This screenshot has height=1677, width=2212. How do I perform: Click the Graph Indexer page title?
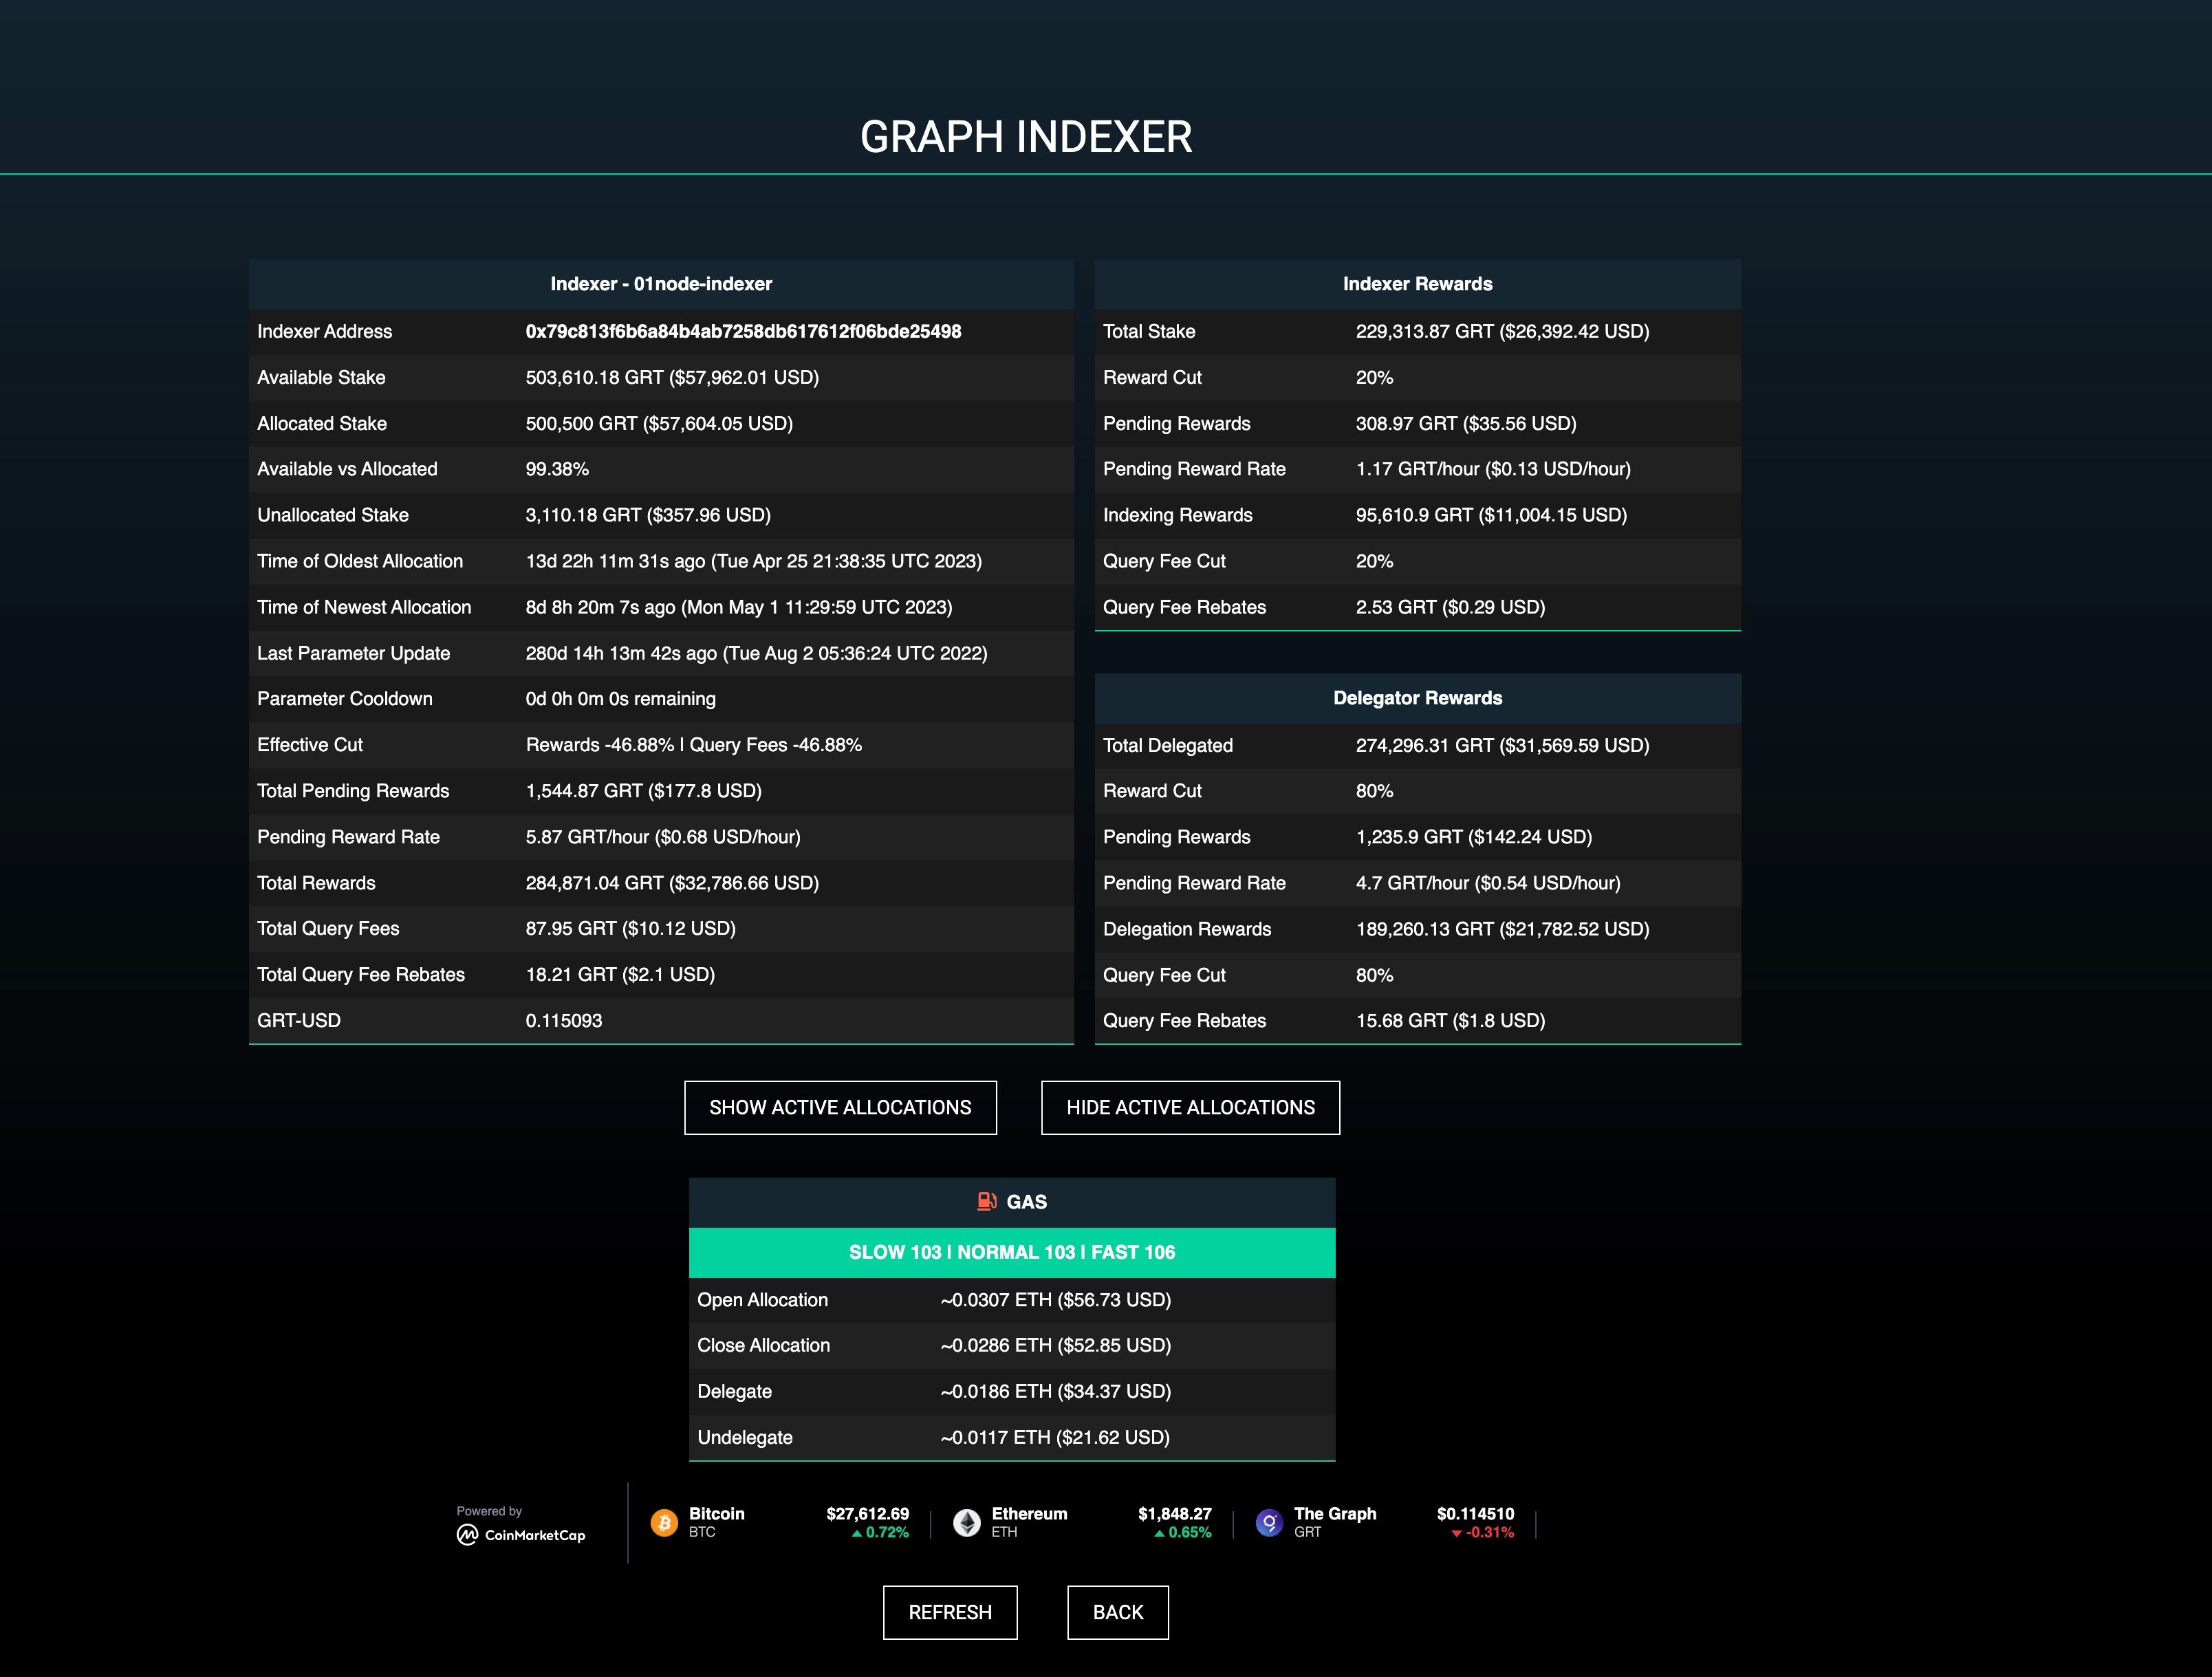pos(1026,137)
